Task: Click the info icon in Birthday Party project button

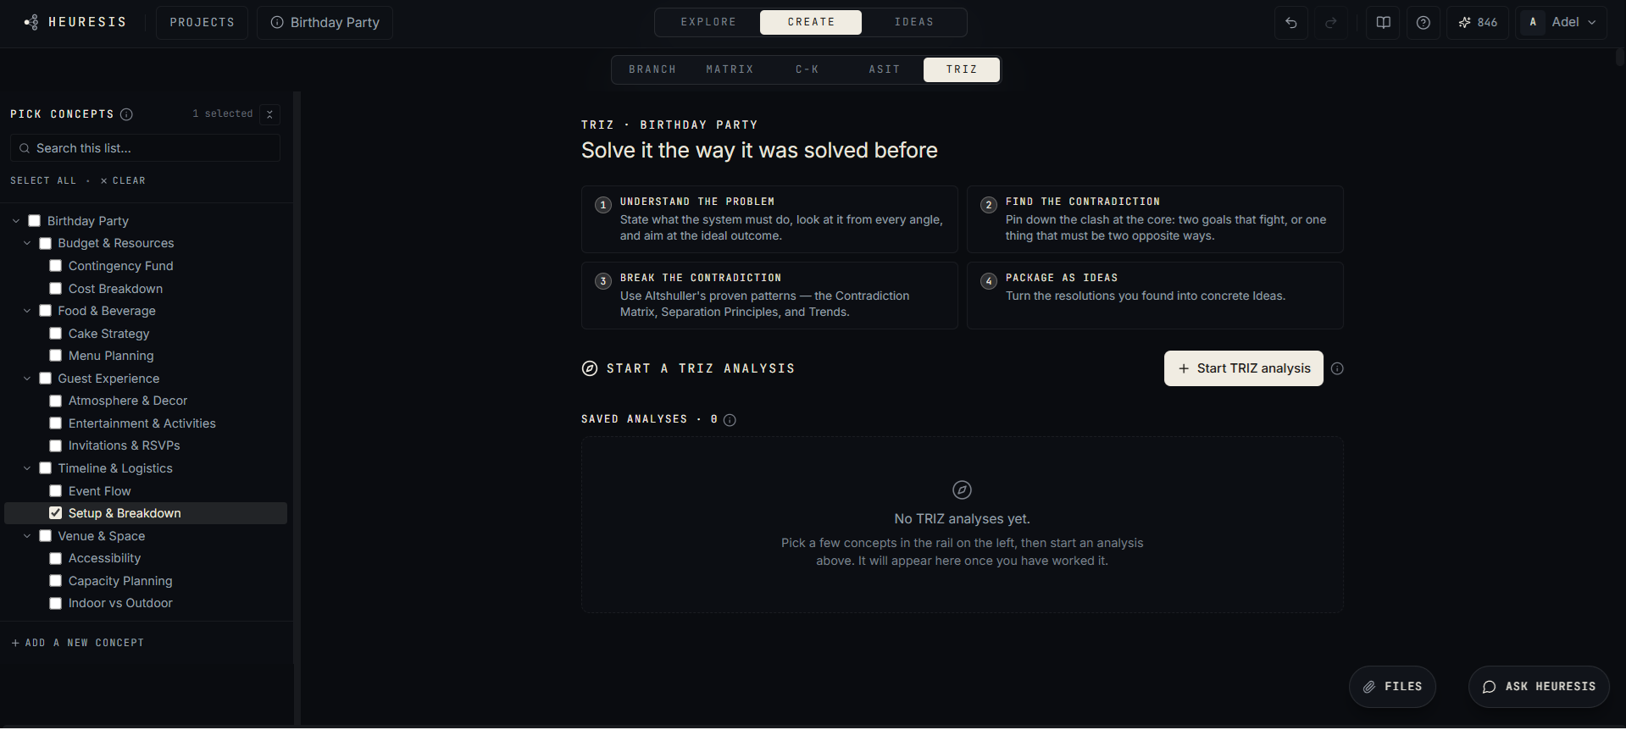Action: (276, 23)
